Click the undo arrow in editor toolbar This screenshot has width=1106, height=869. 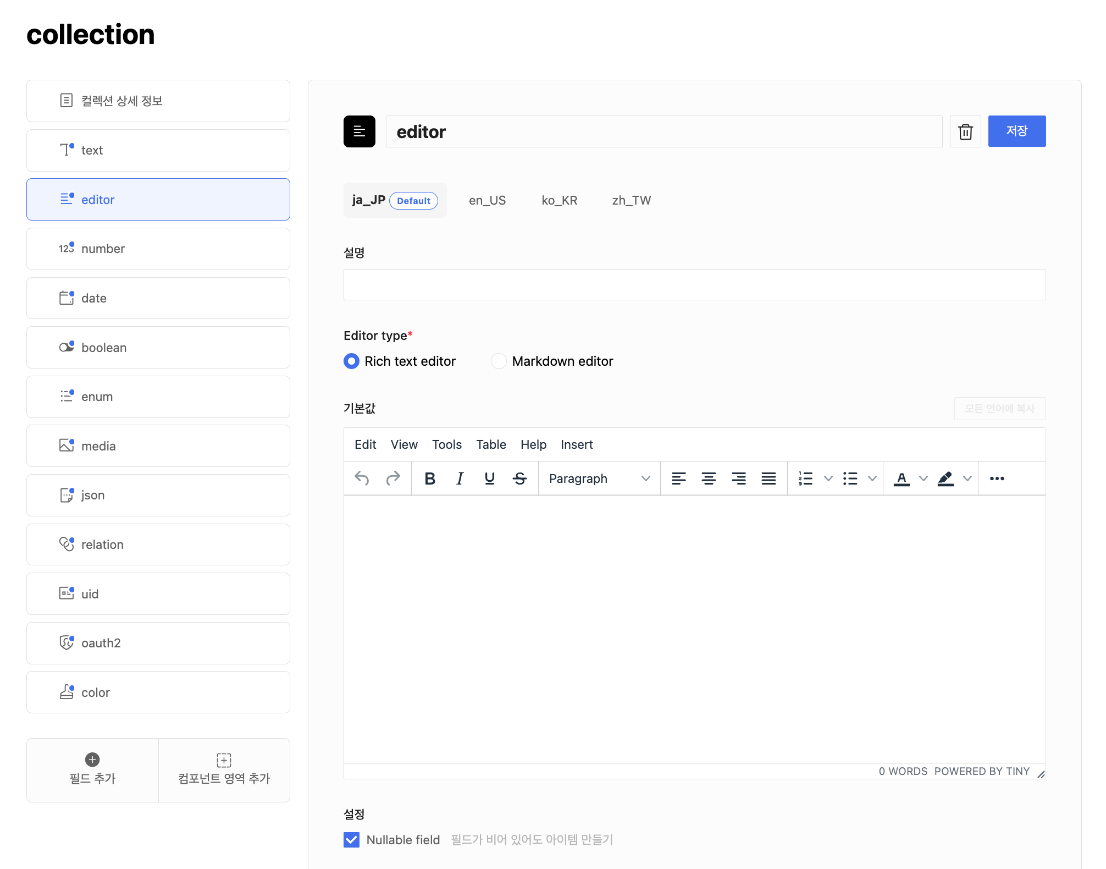coord(362,479)
